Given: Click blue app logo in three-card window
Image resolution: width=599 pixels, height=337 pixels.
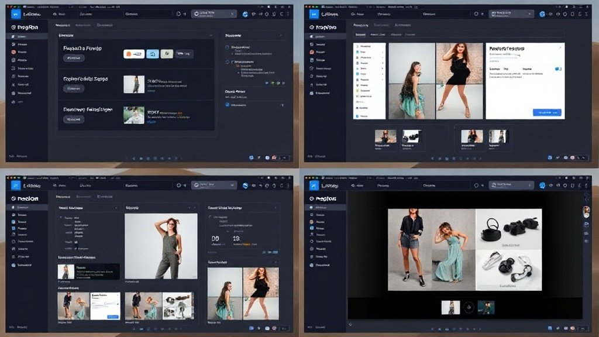Looking at the screenshot, I should pos(16,14).
